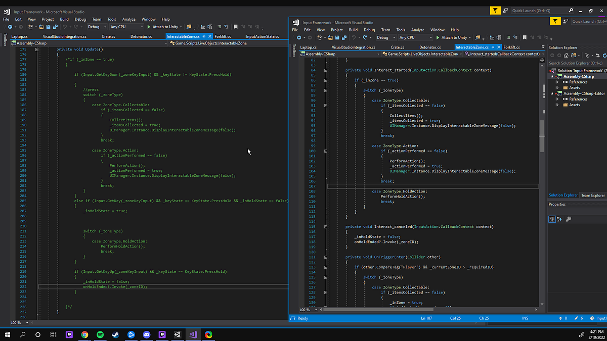The image size is (607, 341).
Task: Expand the References node under Assembly-CSharp
Action: pos(557,82)
